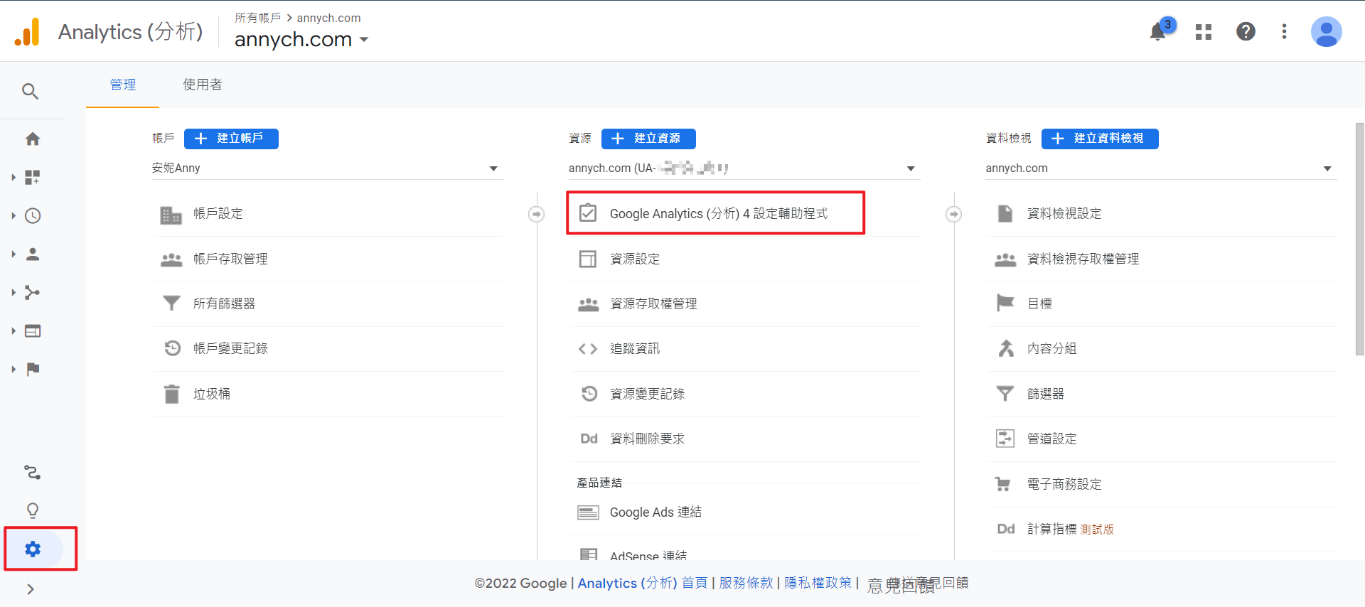Expand the Customization sidebar section arrow
Screen dimensions: 1365x607
(13, 177)
